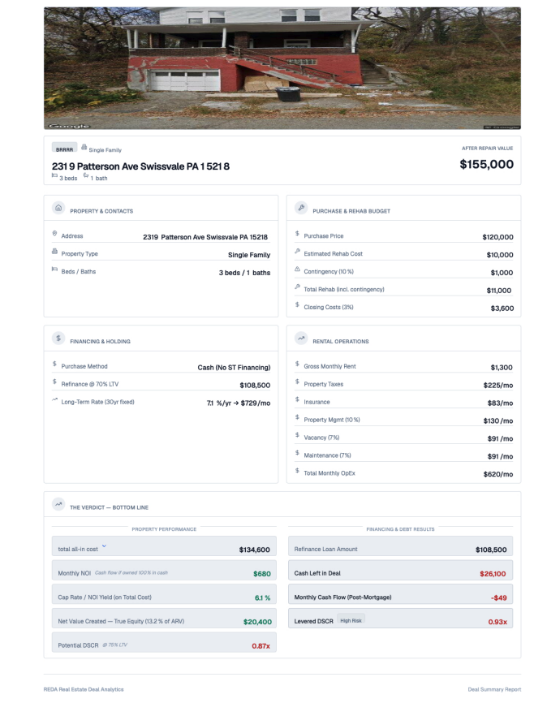Click the dollar icon next to Property Taxes

point(297,382)
